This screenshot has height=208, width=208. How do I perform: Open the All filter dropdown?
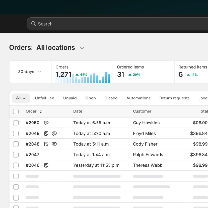(x=21, y=98)
